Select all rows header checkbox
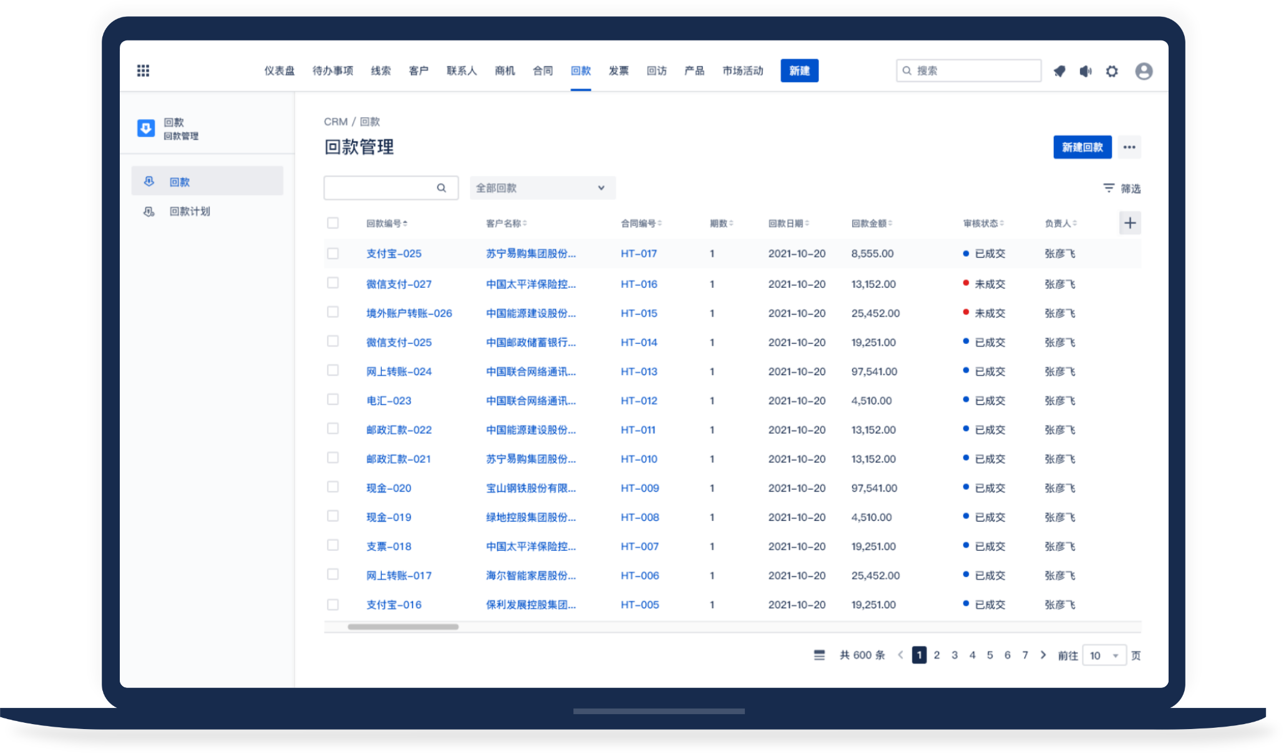The width and height of the screenshot is (1284, 754). coord(333,222)
